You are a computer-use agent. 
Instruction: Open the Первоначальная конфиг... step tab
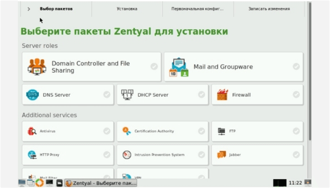(x=197, y=9)
